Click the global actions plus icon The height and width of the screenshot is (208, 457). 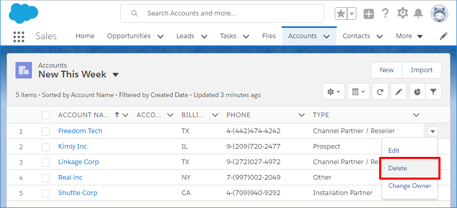[x=368, y=14]
